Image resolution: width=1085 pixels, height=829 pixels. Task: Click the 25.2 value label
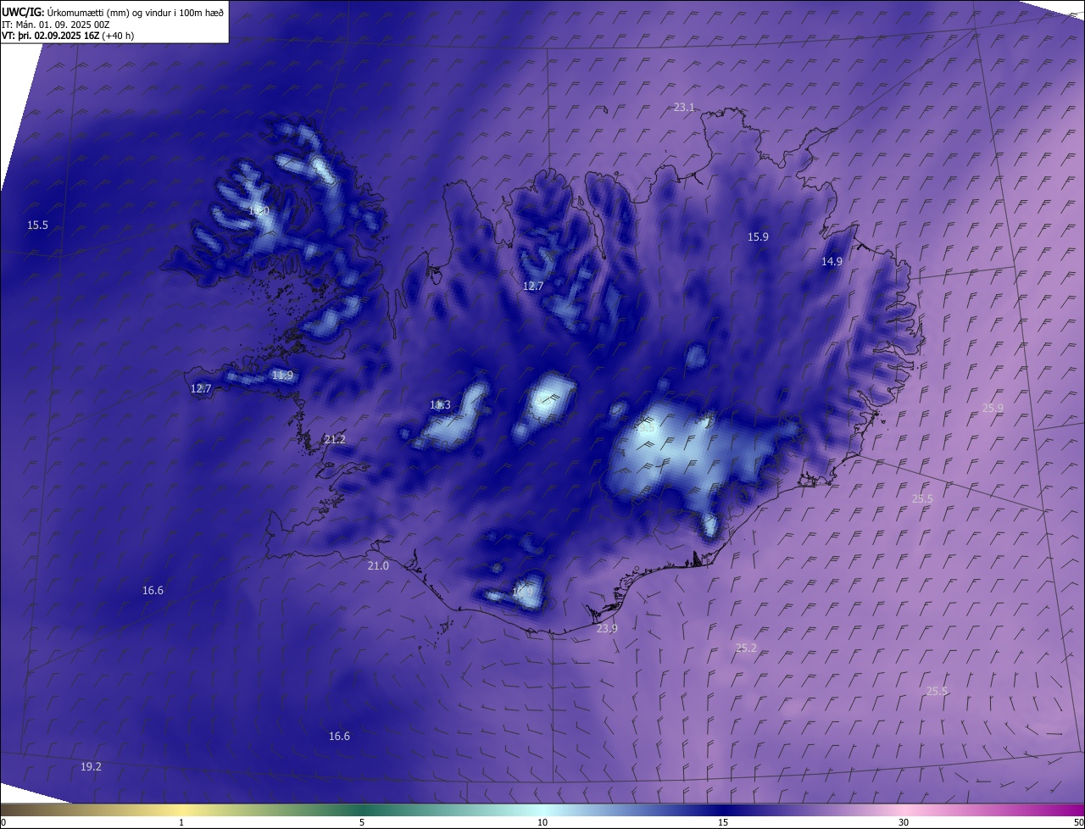pyautogui.click(x=746, y=648)
